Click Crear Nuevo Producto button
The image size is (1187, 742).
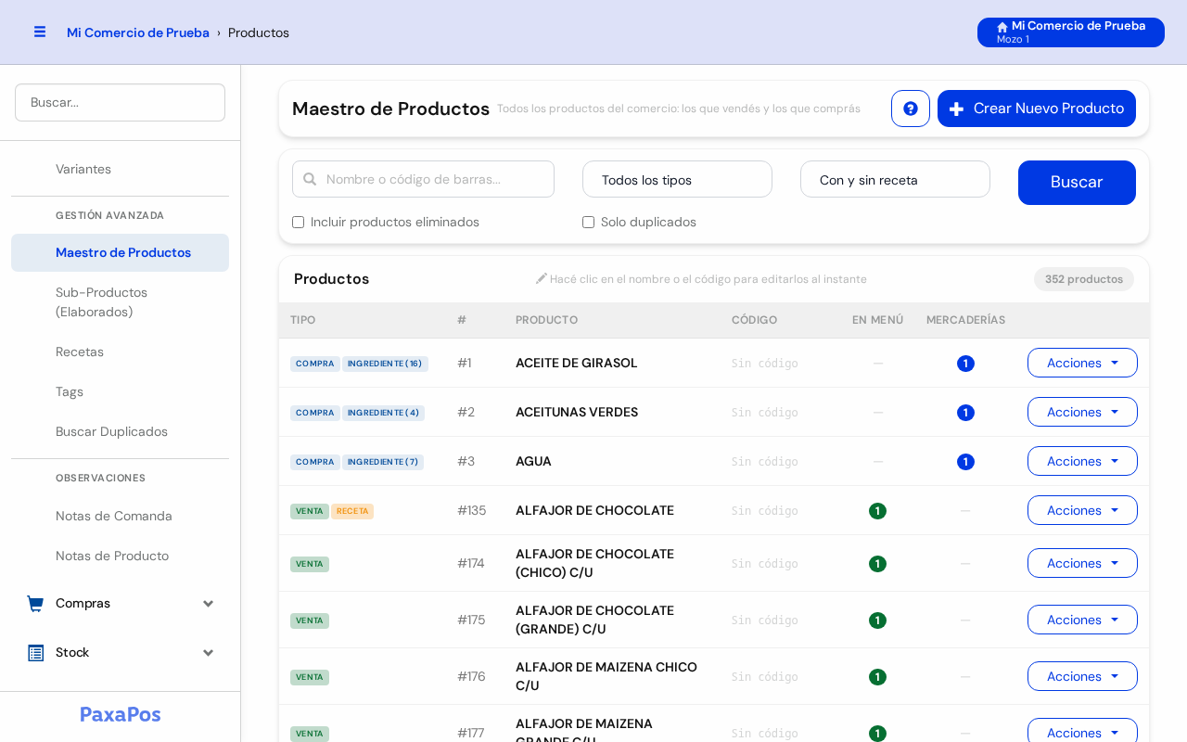pos(1037,109)
